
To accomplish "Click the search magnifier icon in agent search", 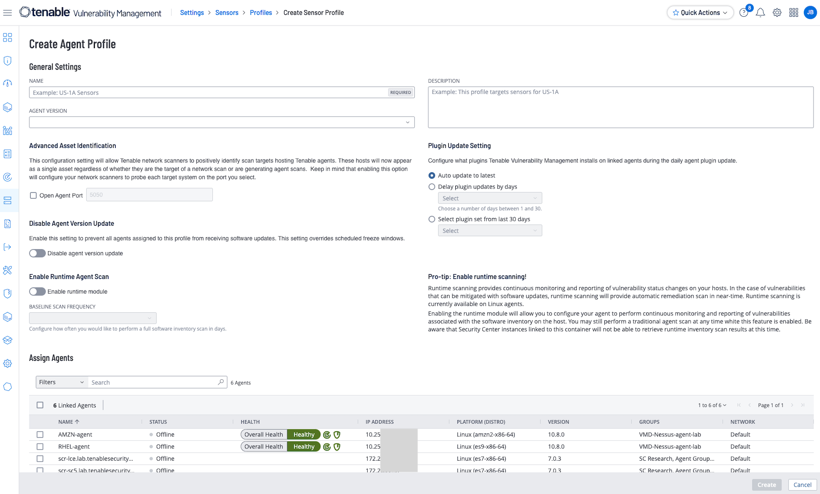I will click(221, 382).
